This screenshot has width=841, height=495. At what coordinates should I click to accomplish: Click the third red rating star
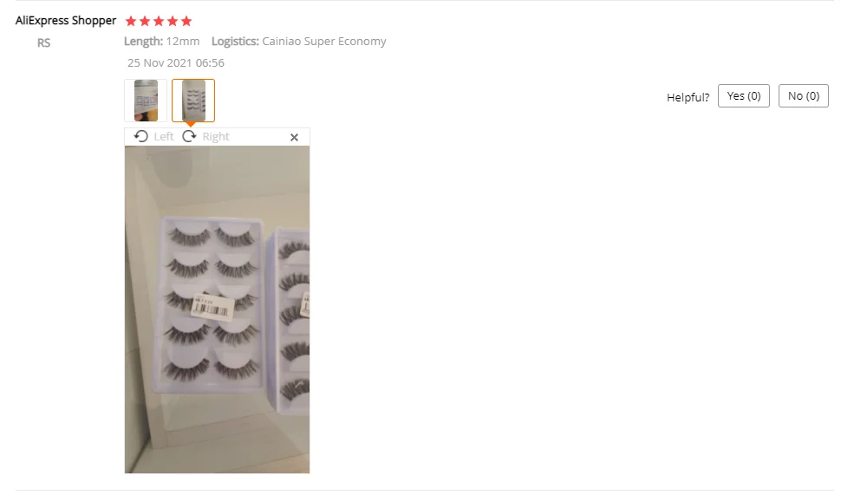point(158,21)
